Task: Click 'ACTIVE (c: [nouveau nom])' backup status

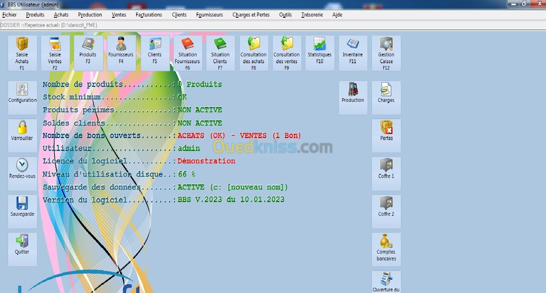Action: [233, 187]
